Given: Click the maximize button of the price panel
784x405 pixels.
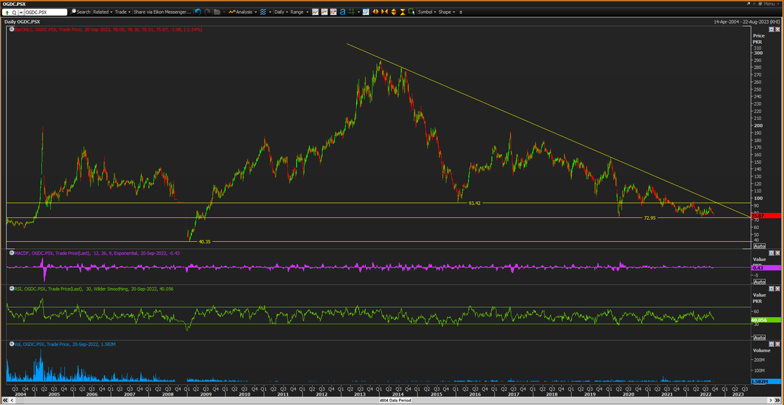Looking at the screenshot, I should (771, 29).
